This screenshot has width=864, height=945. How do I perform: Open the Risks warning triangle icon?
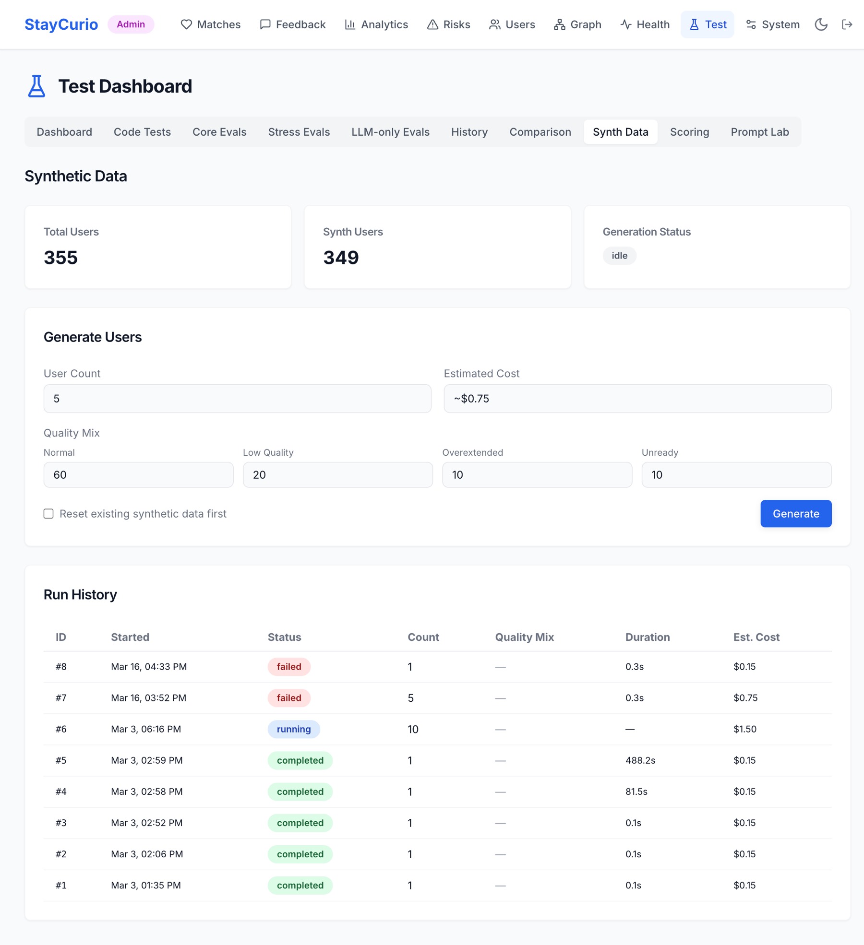pos(432,24)
